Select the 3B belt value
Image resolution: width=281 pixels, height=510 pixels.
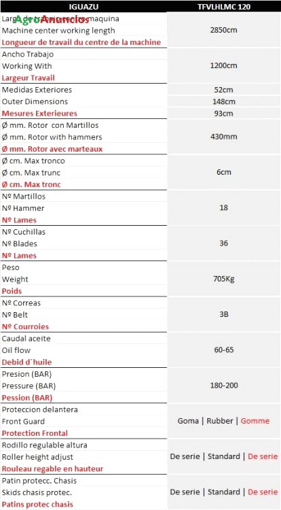point(224,314)
